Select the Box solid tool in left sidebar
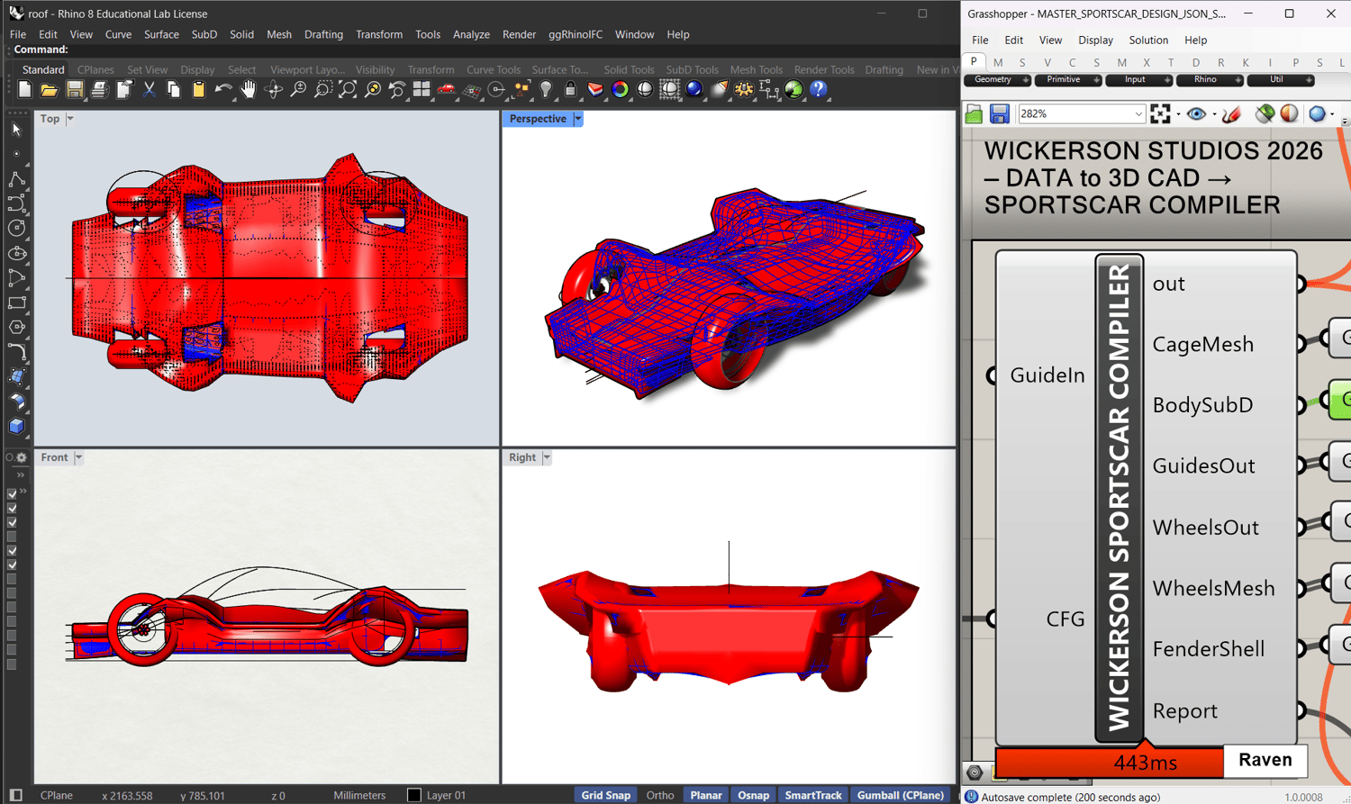The width and height of the screenshot is (1351, 804). pos(16,426)
